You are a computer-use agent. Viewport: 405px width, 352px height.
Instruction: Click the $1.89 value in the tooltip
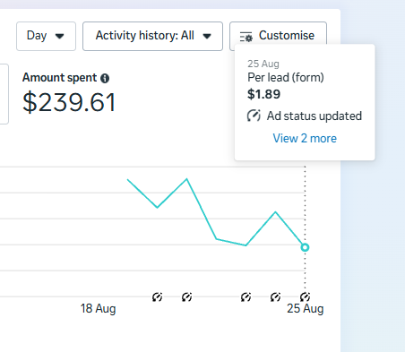(x=263, y=94)
